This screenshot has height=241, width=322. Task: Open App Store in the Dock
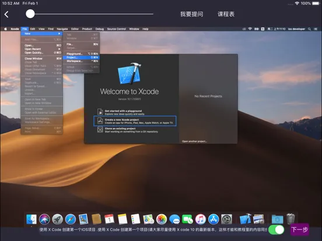tap(213, 219)
